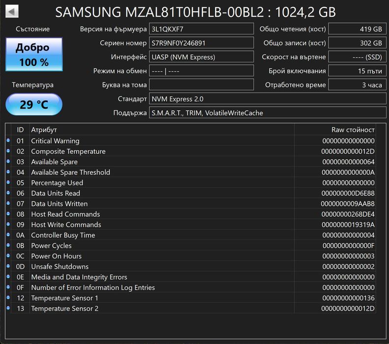This screenshot has height=344, width=389.
Task: Click the status dot of Controller Busy Time row
Action: click(8, 234)
